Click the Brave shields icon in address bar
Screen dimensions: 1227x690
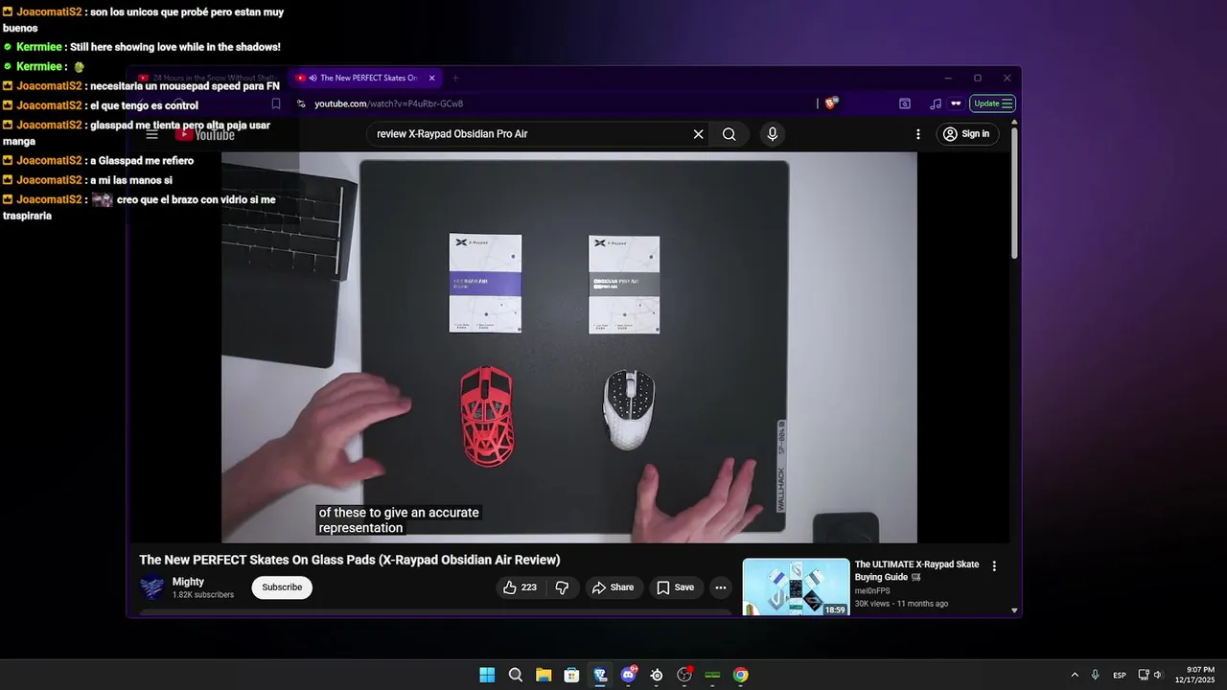pyautogui.click(x=830, y=103)
